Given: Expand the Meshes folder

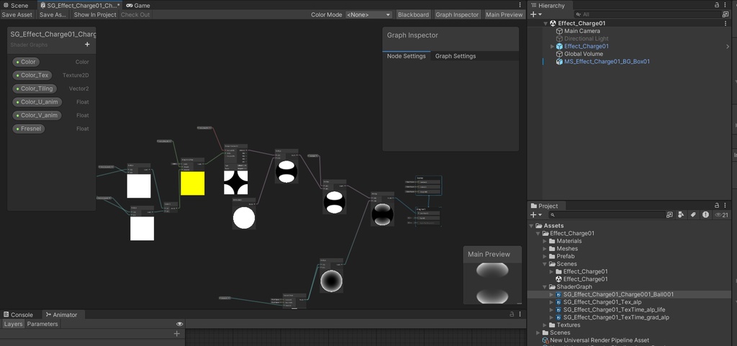Looking at the screenshot, I should 545,249.
